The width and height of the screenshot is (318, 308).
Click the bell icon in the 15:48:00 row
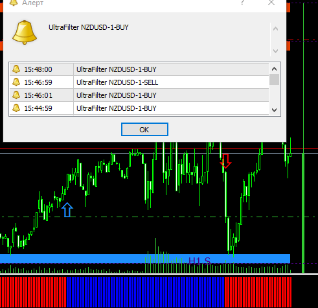(x=16, y=69)
